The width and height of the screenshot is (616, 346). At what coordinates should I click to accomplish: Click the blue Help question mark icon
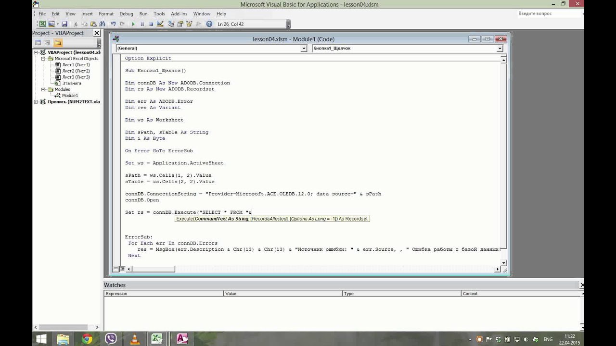pos(209,24)
